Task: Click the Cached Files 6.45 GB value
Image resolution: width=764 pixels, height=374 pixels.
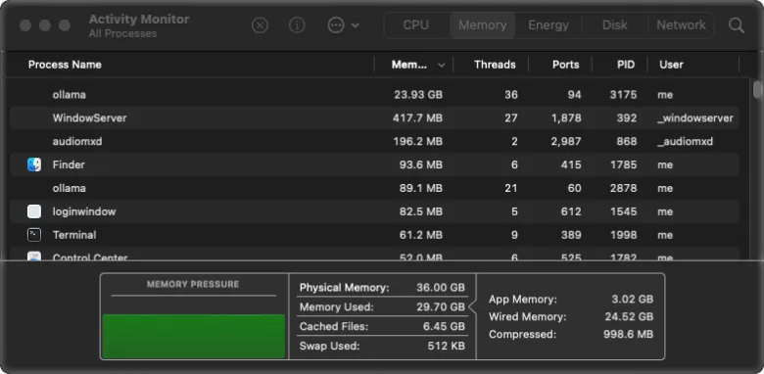Action: (444, 326)
